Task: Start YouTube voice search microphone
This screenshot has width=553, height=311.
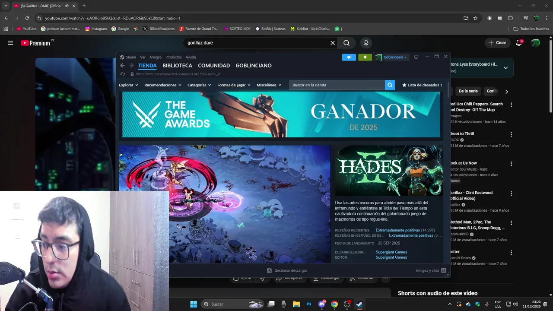Action: (366, 43)
